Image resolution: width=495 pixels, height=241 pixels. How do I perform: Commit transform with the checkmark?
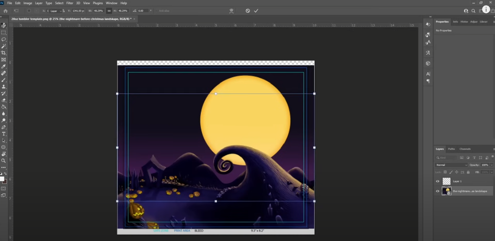click(256, 11)
